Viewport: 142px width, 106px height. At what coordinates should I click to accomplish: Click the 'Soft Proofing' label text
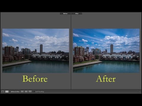click(40, 92)
